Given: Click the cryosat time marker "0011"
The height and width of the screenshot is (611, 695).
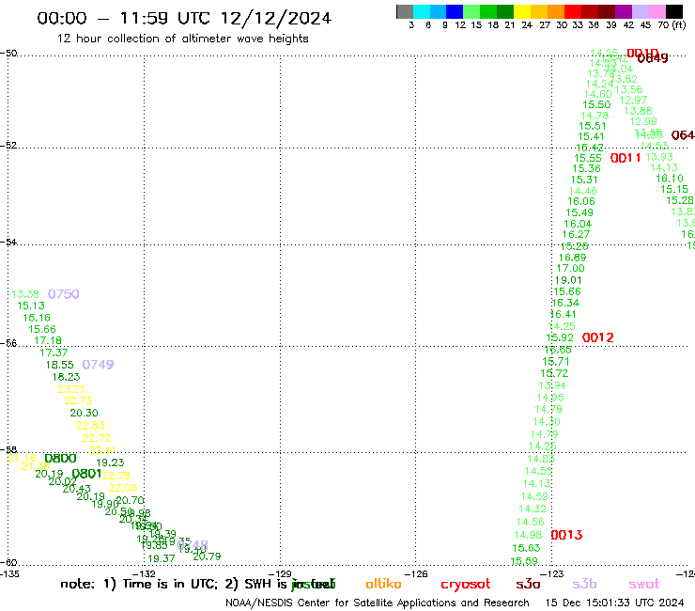Looking at the screenshot, I should 625,158.
